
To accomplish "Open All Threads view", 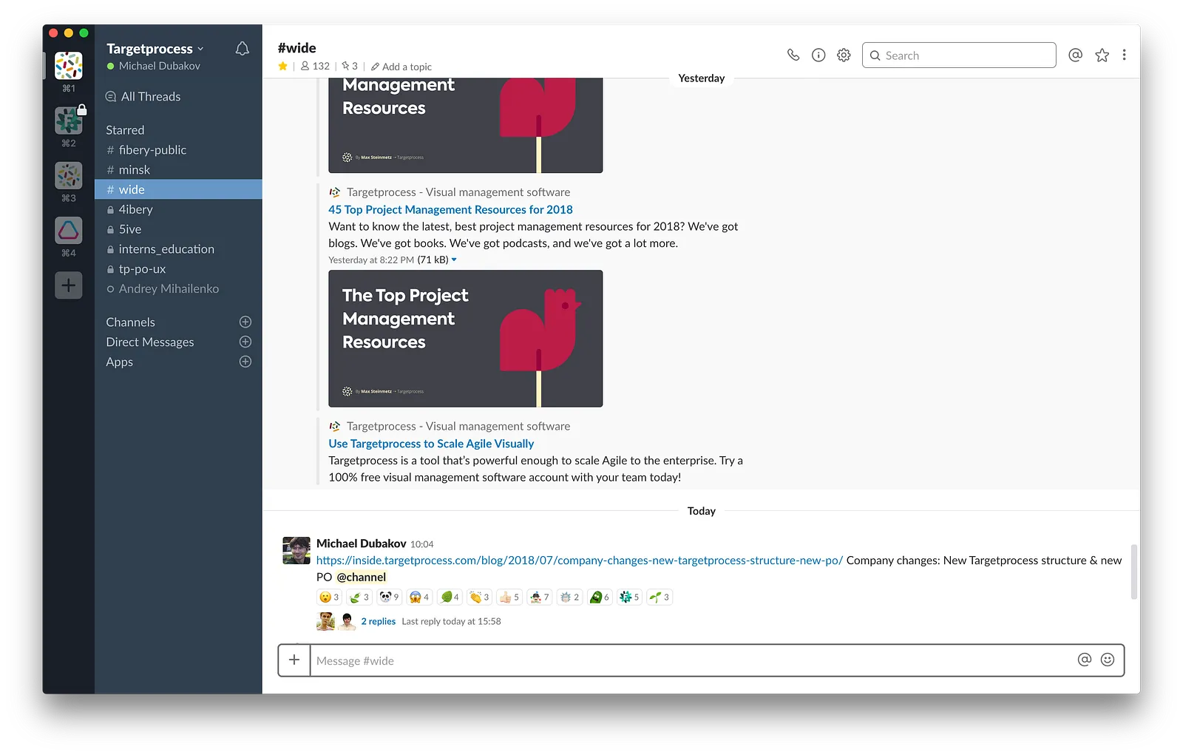I will point(143,97).
